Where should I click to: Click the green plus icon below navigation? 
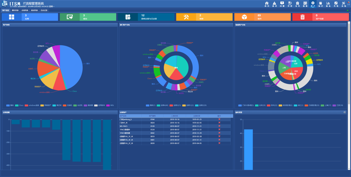click(x=348, y=10)
